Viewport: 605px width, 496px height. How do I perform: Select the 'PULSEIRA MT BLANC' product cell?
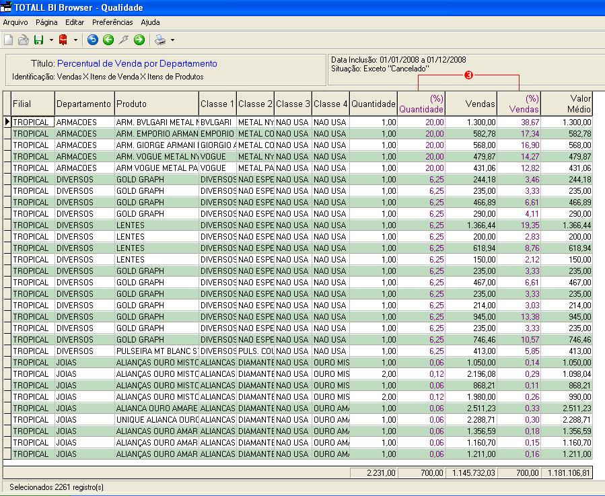(157, 351)
